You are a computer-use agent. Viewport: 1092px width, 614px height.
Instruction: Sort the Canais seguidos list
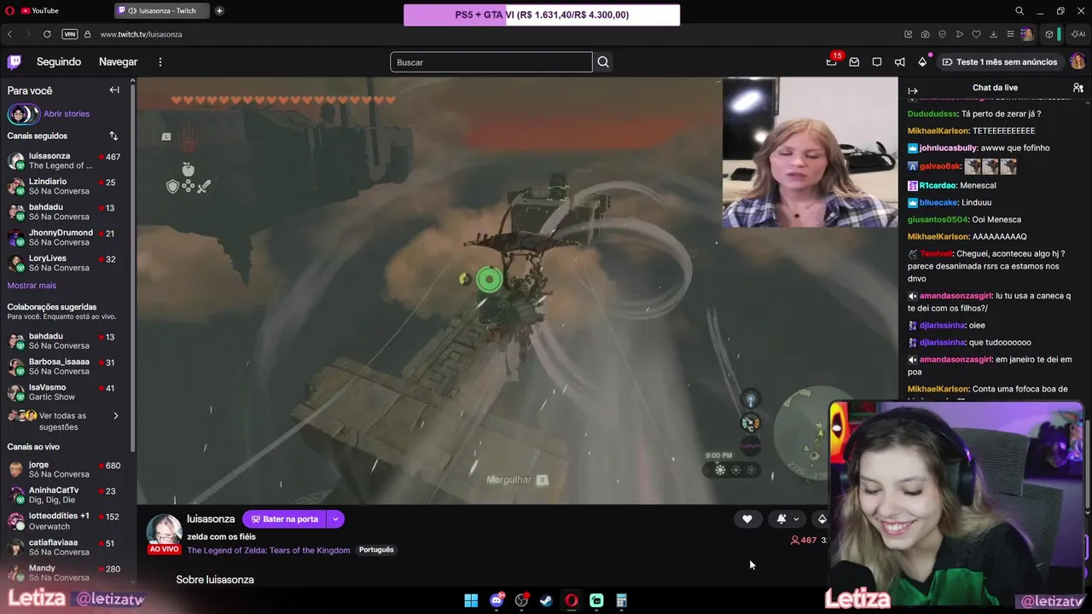(113, 136)
